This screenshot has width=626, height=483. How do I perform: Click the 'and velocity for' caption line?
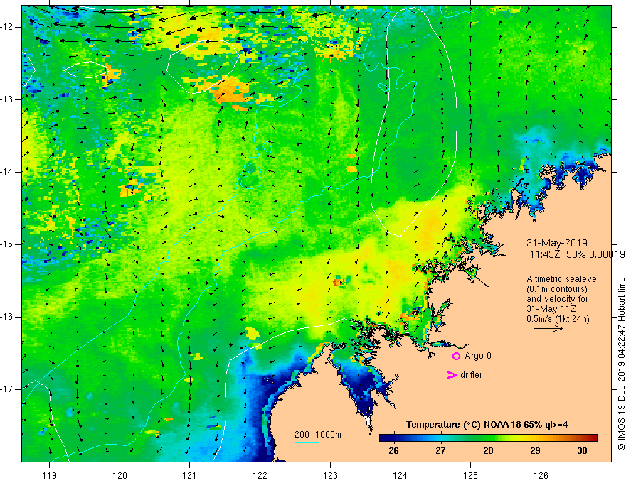(x=557, y=299)
